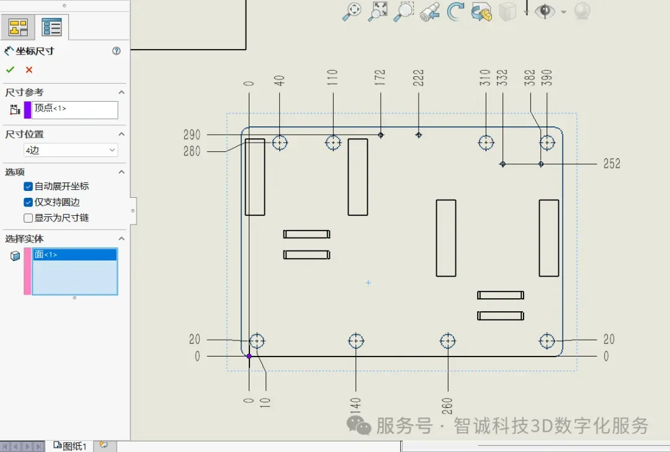Screen dimensions: 670x452
Task: Select 面<1> in the entity list
Action: (x=74, y=254)
